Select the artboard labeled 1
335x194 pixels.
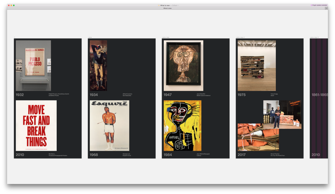pos(15,37)
